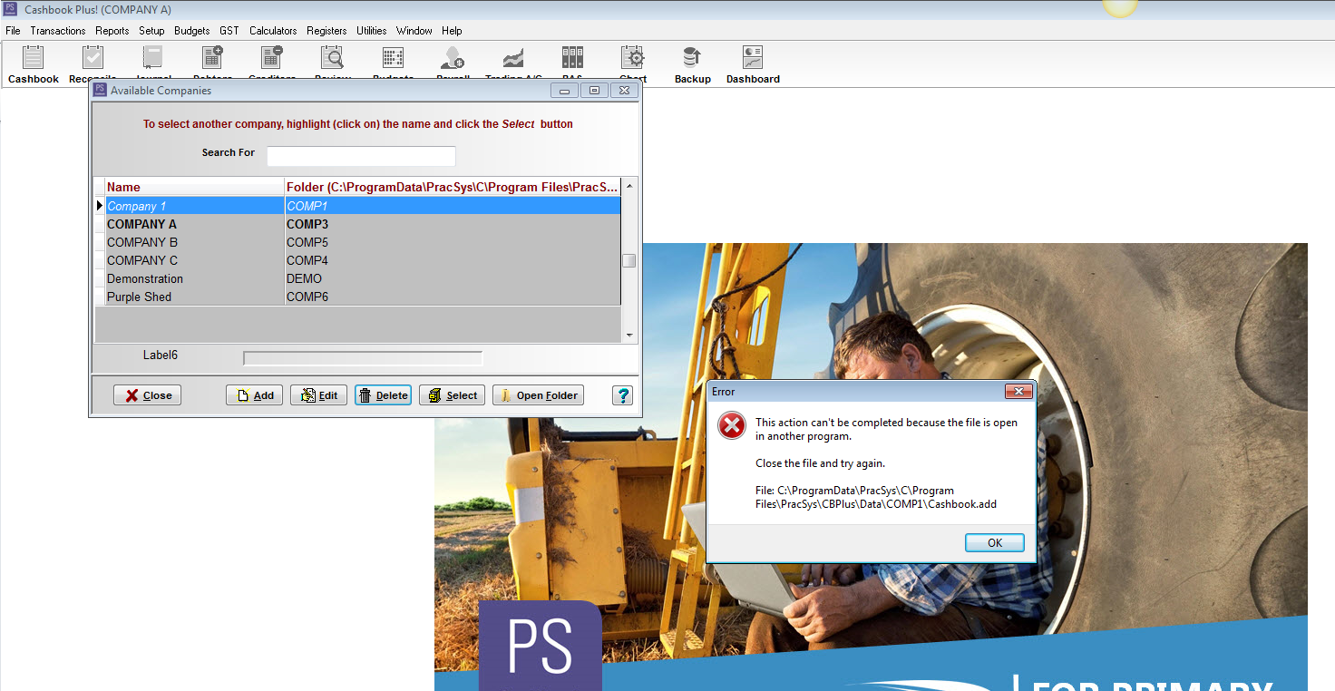Minimize the Available Companies window
Screen dimensions: 1335x691
pos(564,90)
